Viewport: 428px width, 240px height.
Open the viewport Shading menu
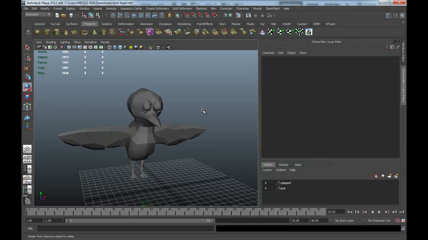point(51,42)
